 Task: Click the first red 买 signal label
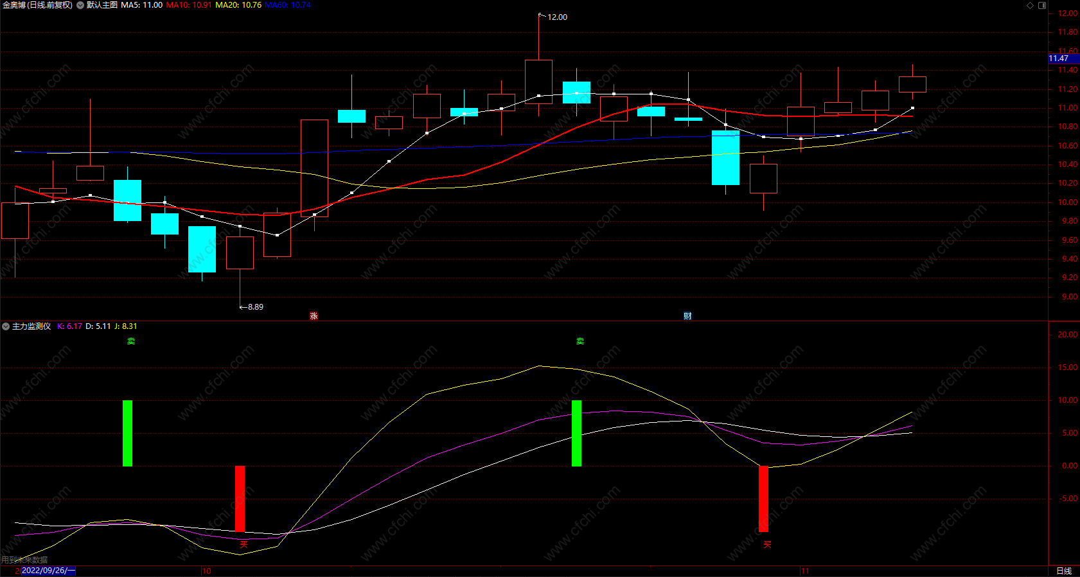coord(243,544)
